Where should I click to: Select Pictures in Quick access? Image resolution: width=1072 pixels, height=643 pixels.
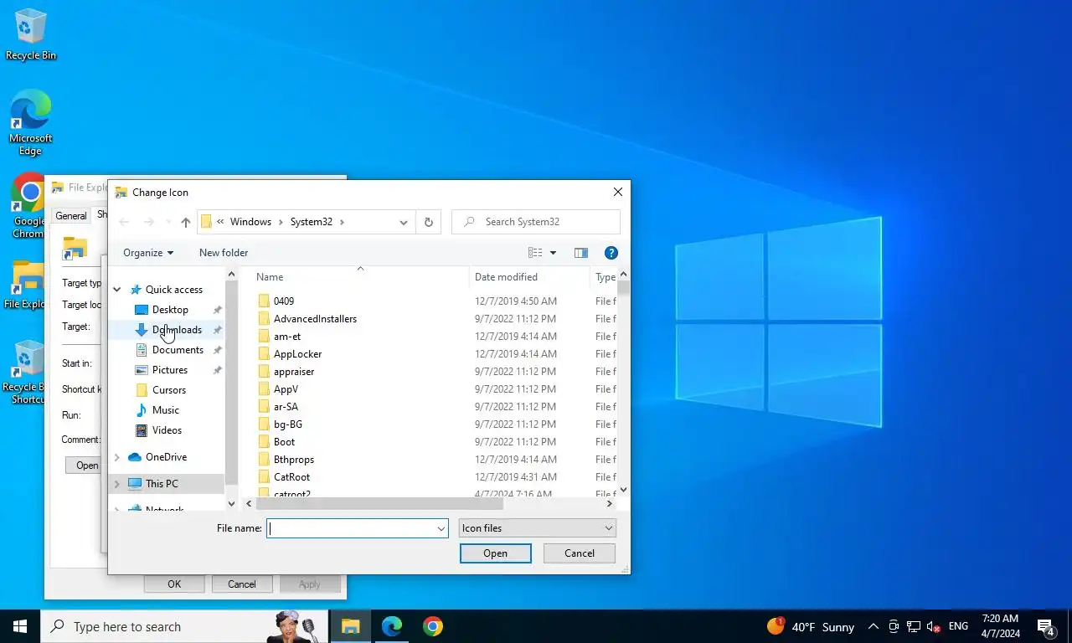tap(170, 370)
